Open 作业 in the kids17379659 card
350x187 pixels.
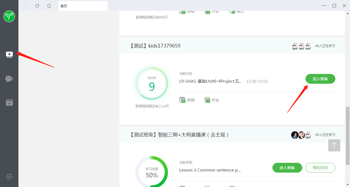(212, 100)
